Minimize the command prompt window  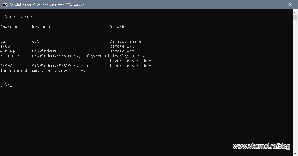coord(263,5)
